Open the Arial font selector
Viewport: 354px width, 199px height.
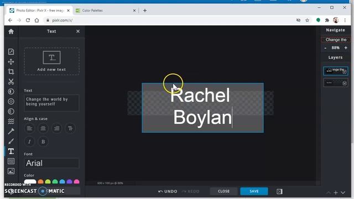tap(51, 163)
